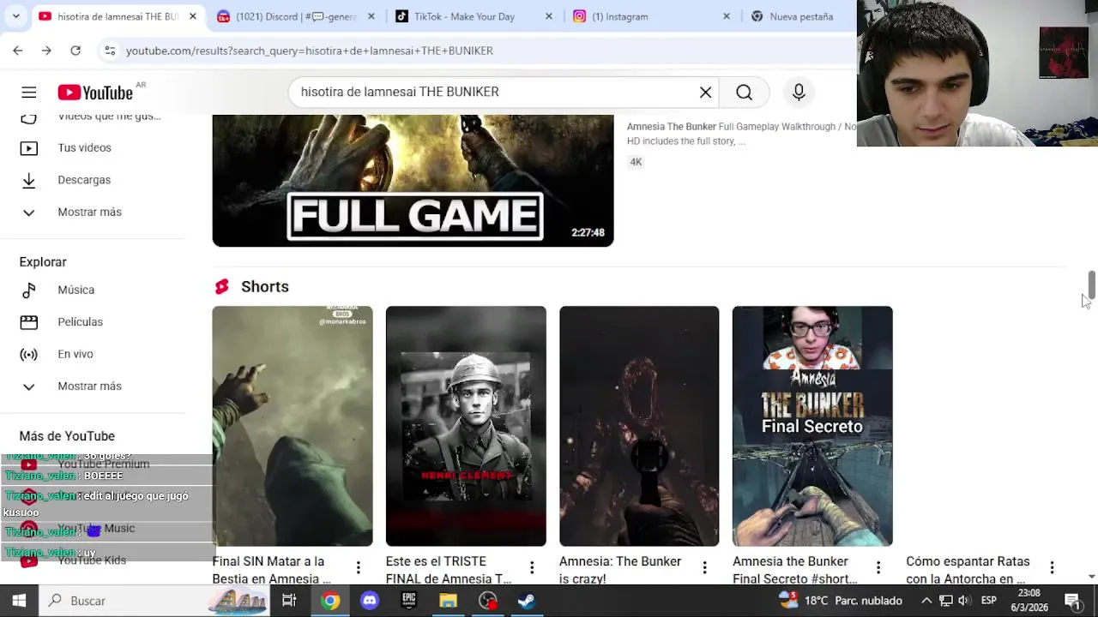Open Descargas download icon in sidebar
This screenshot has height=617, width=1098.
28,180
